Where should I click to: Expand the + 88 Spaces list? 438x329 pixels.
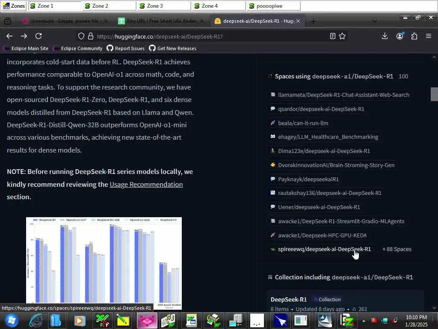pyautogui.click(x=397, y=249)
